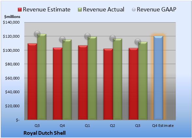Click the '$-' zero y-axis label
Image resolution: width=192 pixels, height=138 pixels.
point(18,120)
